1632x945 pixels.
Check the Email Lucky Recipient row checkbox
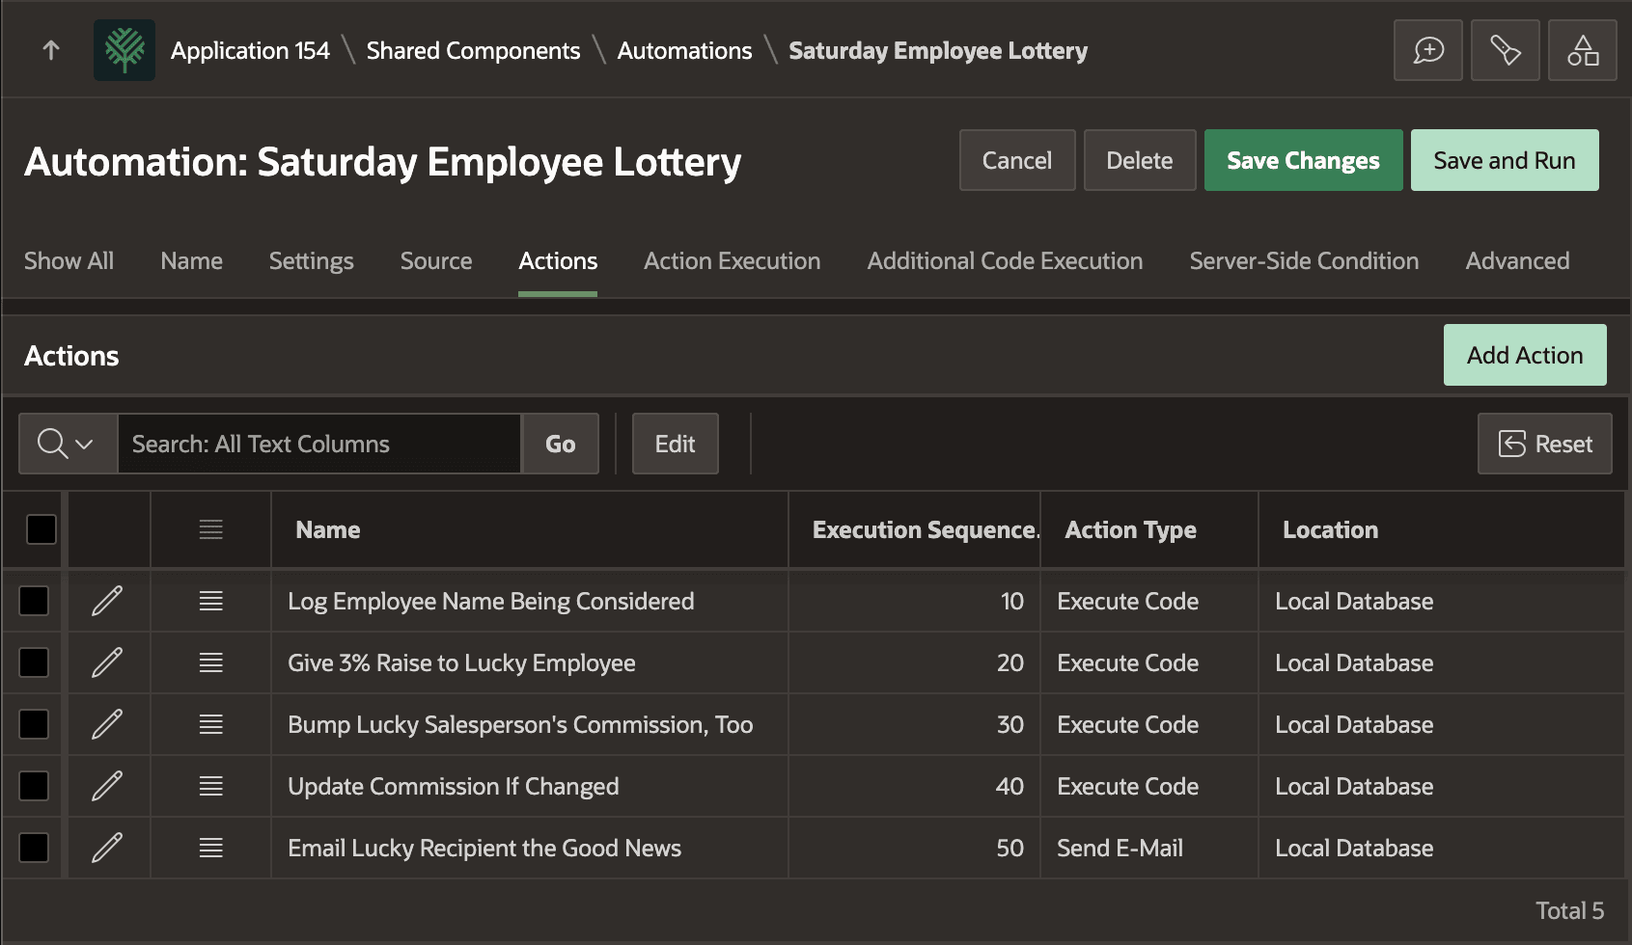tap(34, 848)
